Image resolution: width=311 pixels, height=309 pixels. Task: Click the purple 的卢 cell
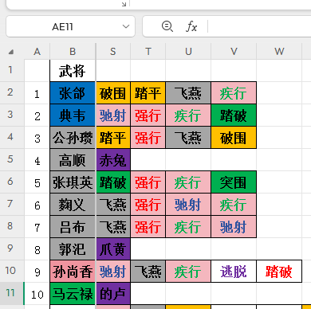[x=113, y=294]
